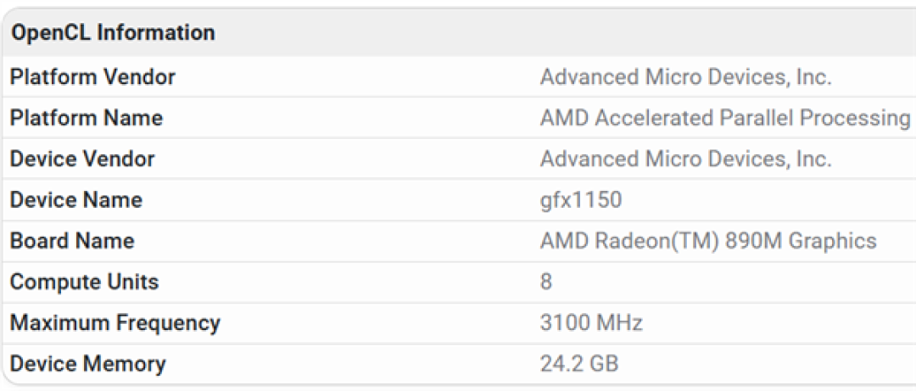
Task: Click the Device Vendor's Advanced Micro Devices value
Action: (x=686, y=159)
